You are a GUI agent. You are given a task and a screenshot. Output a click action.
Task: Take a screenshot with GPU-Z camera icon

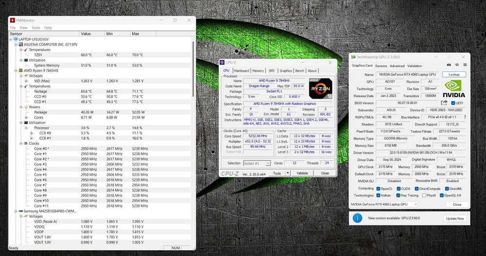[x=449, y=65]
